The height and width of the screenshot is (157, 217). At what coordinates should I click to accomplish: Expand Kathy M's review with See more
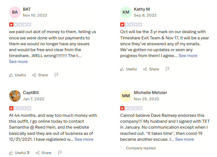pyautogui.click(x=188, y=56)
